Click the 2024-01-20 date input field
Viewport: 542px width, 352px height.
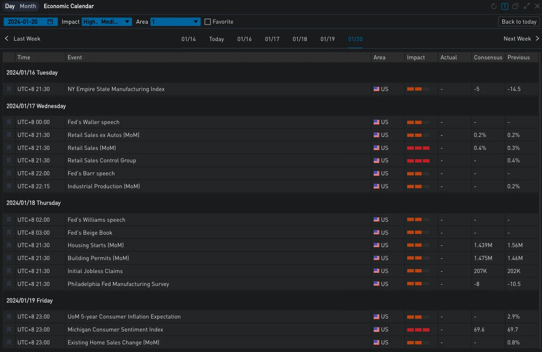coord(25,22)
